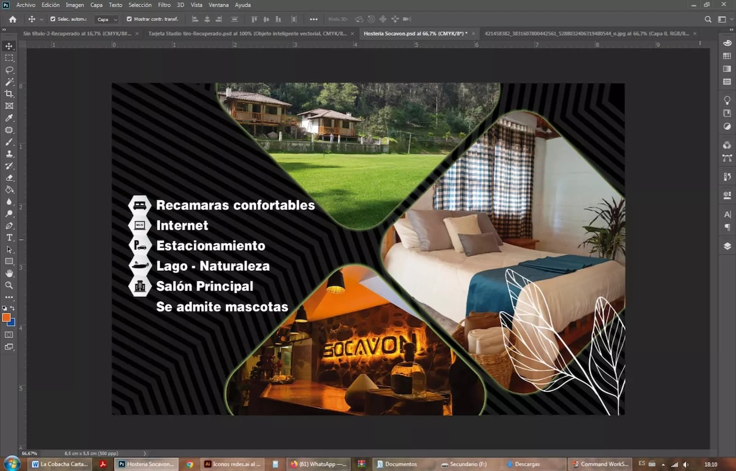736x471 pixels.
Task: Open WhatsApp window from the taskbar
Action: pyautogui.click(x=318, y=464)
